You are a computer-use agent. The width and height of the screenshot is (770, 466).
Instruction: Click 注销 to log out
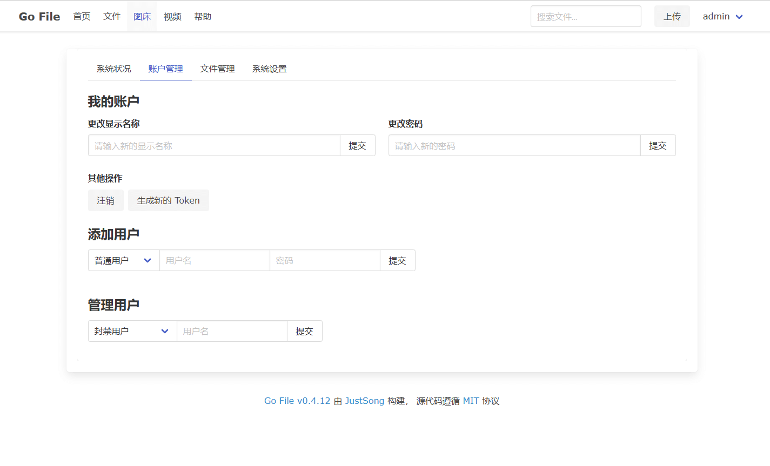pyautogui.click(x=106, y=200)
